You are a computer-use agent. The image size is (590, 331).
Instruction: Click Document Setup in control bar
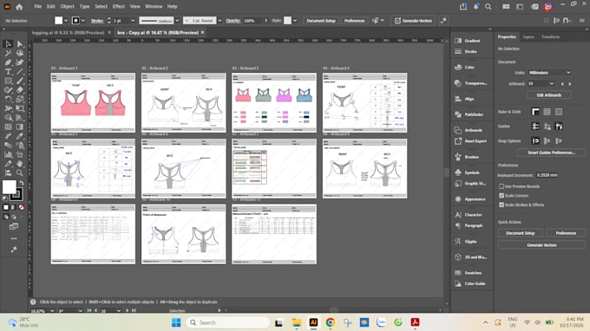click(x=320, y=21)
